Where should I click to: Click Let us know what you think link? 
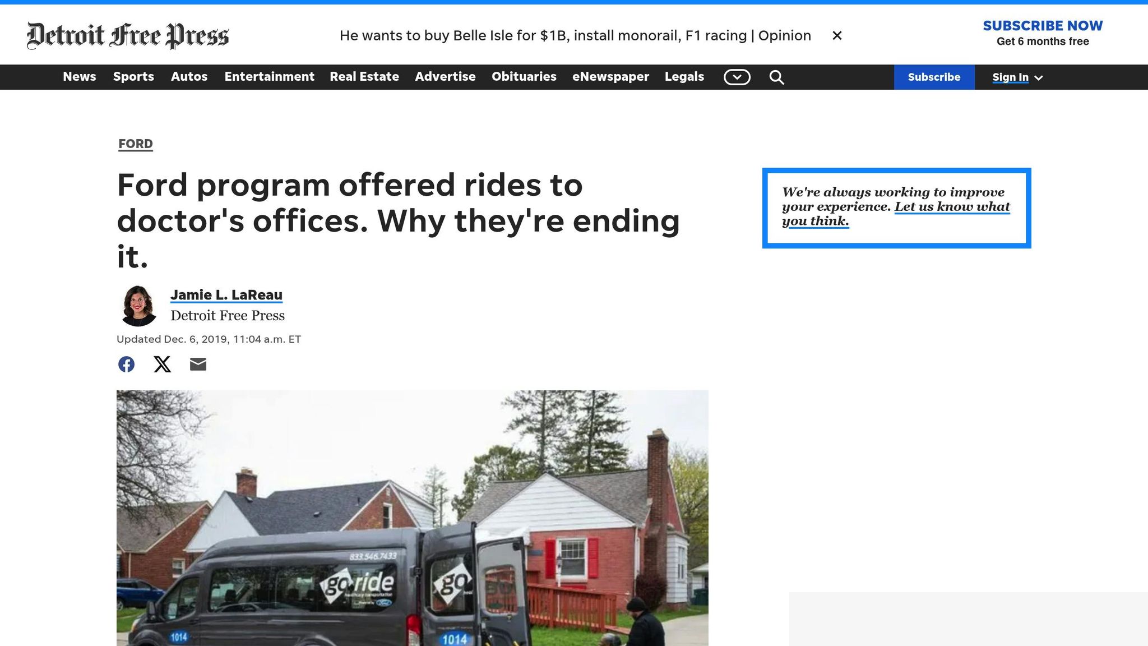point(951,207)
